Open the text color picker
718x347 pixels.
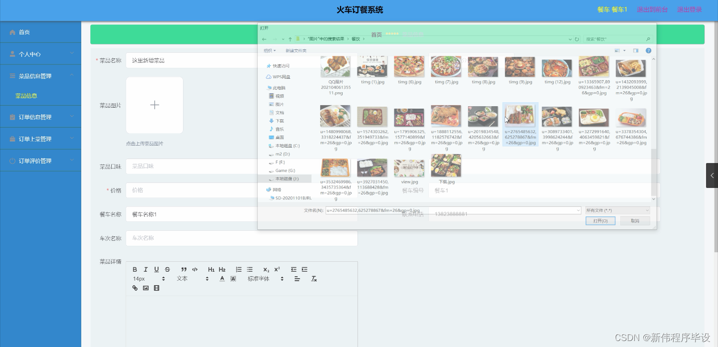point(222,279)
